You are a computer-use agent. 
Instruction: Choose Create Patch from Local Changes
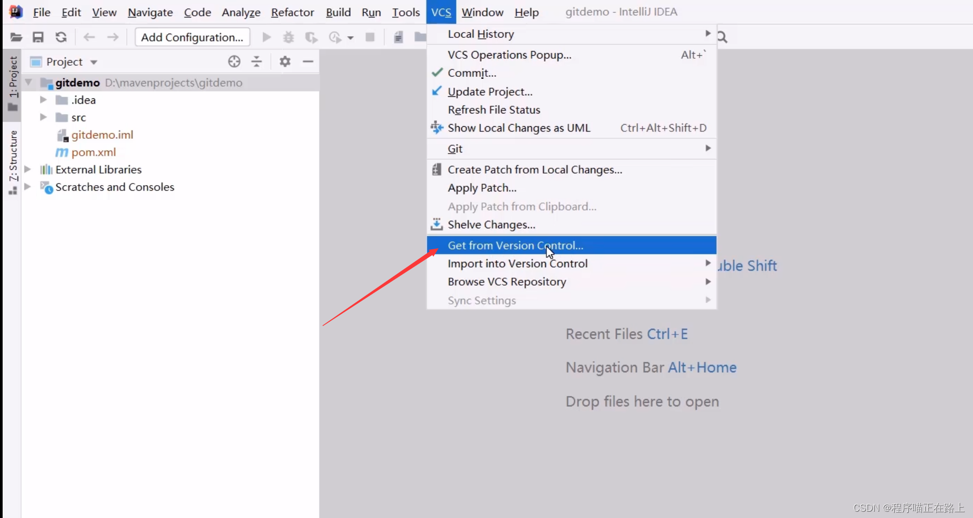(x=572, y=170)
